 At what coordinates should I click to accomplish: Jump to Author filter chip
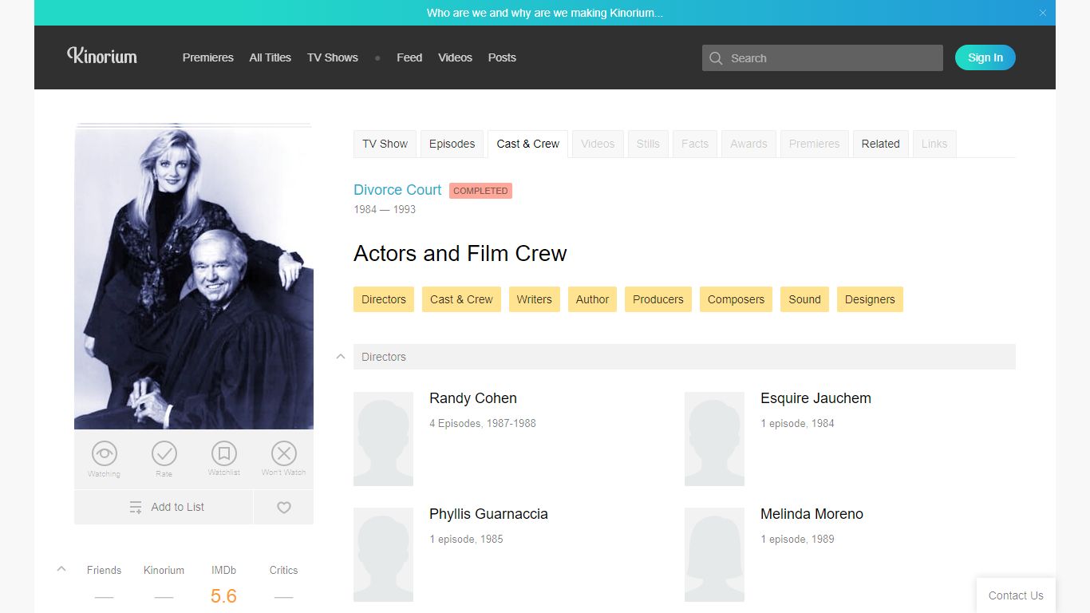click(592, 299)
